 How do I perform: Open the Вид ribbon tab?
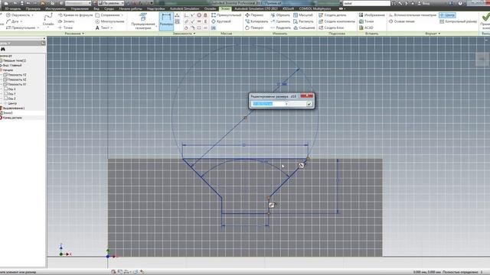tap(96, 8)
